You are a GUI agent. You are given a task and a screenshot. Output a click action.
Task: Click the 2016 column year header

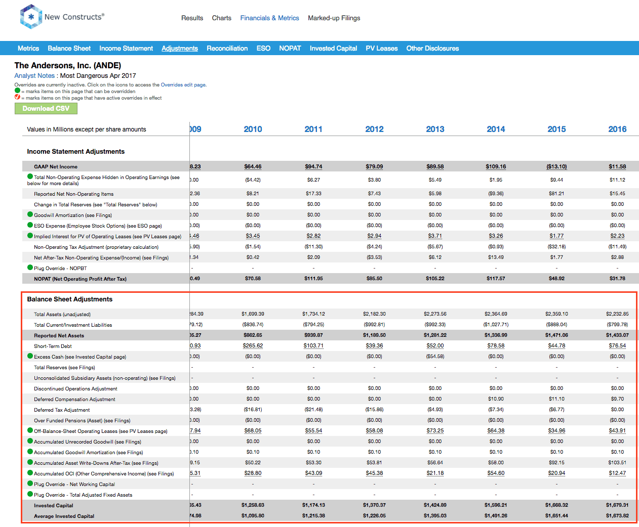pyautogui.click(x=618, y=129)
